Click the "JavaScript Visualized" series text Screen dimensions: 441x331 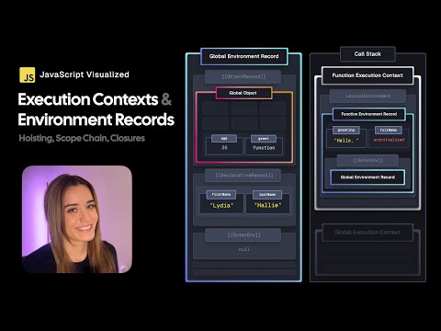click(85, 74)
